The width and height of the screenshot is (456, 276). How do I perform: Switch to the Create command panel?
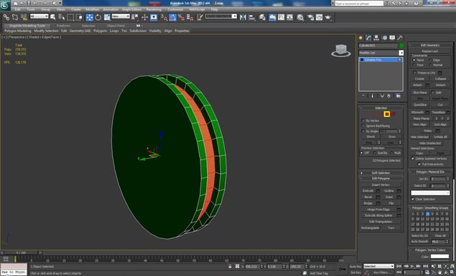point(361,38)
